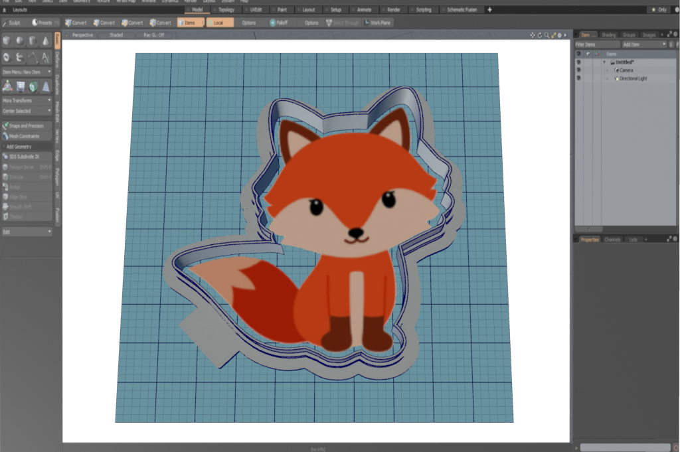The image size is (680, 452).
Task: Toggle visibility of the Directional Light
Action: pos(578,78)
